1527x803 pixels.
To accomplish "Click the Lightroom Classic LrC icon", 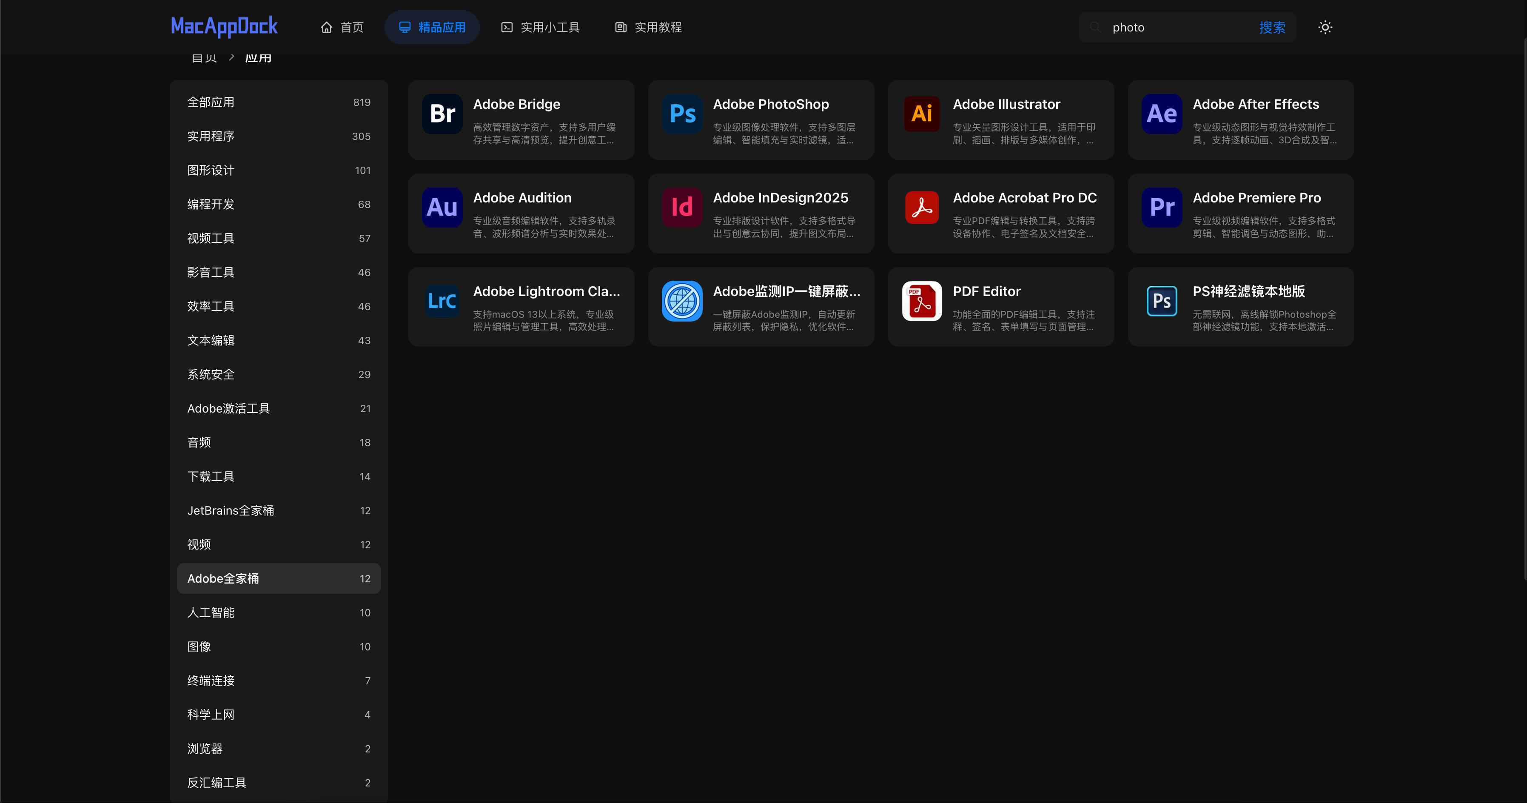I will (442, 301).
